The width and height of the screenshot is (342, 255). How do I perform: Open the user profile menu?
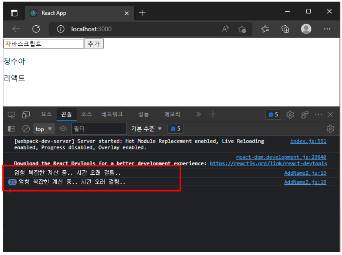(306, 29)
